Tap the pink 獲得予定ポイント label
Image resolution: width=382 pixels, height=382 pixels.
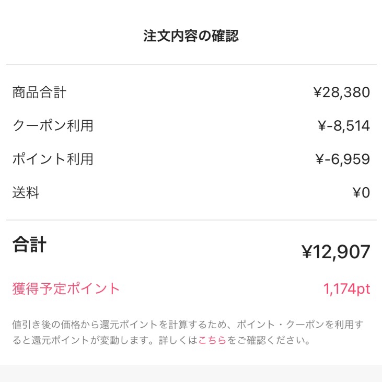(x=66, y=288)
